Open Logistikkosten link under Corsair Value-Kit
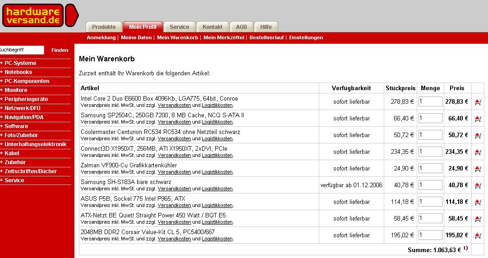Screen dimensions: 488x258 tap(217, 239)
